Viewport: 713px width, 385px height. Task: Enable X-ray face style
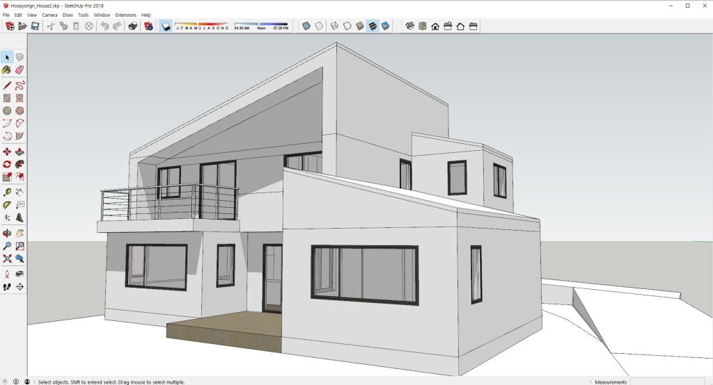point(306,26)
